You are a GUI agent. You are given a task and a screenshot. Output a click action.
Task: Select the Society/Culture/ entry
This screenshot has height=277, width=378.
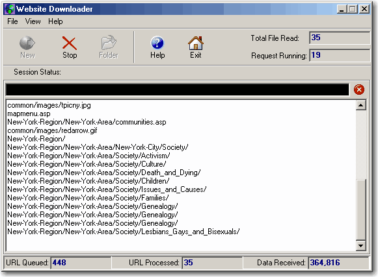(x=87, y=164)
